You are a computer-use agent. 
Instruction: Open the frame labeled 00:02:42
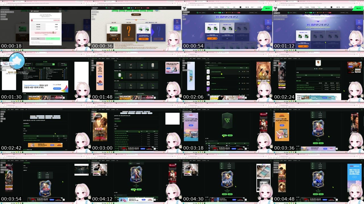point(45,127)
